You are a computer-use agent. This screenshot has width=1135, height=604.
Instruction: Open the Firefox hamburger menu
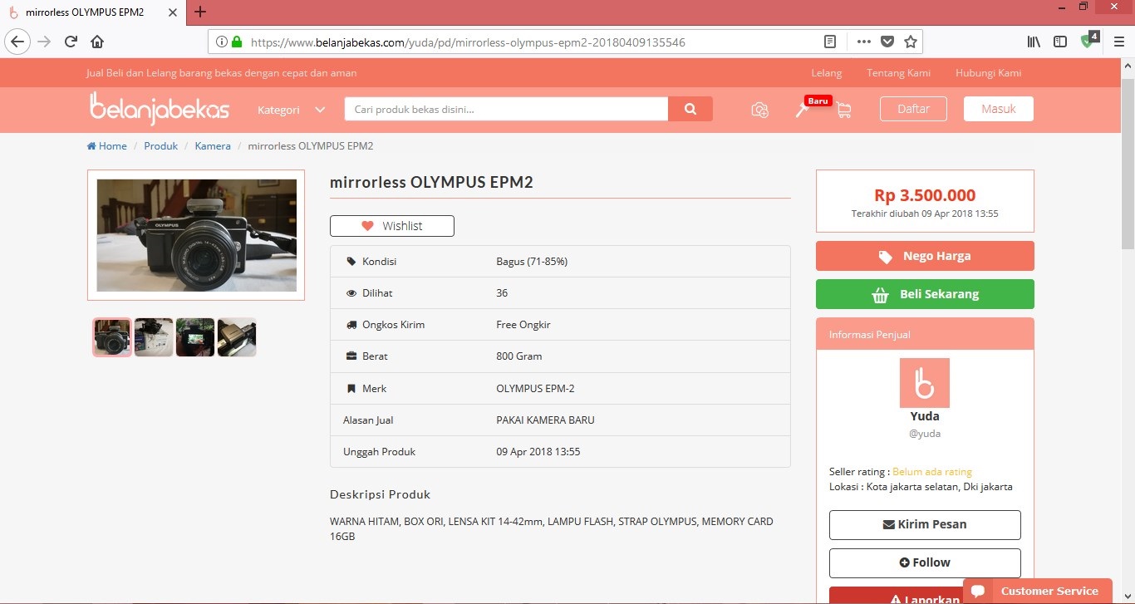(x=1118, y=42)
